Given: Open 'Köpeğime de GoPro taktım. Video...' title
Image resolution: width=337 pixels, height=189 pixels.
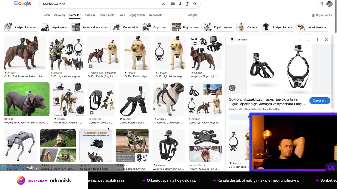Looking at the screenshot, I should pyautogui.click(x=26, y=123).
